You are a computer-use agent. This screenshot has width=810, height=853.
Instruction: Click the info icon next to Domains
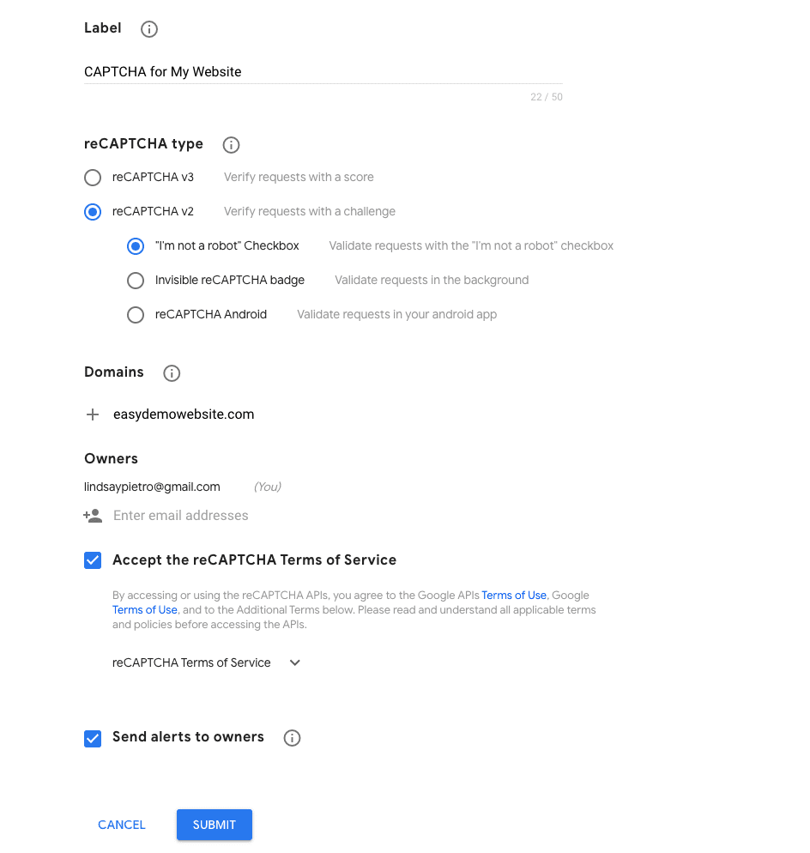[x=172, y=373]
